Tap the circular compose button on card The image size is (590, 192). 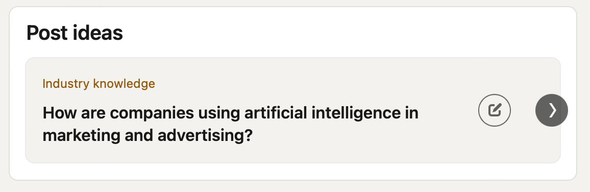click(x=495, y=110)
